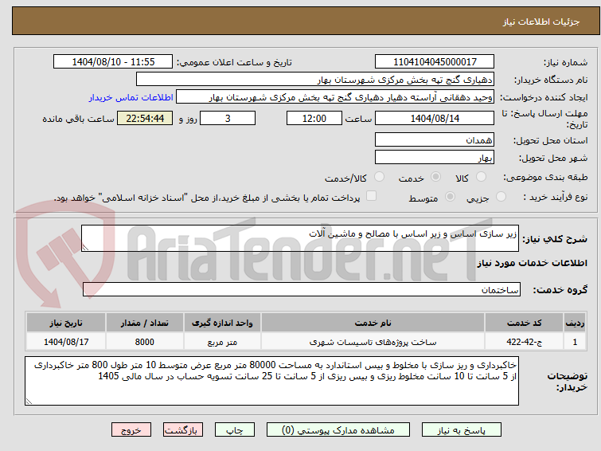This screenshot has width=601, height=451.
Task: Select the جزیی purchase type radio
Action: coord(501,197)
